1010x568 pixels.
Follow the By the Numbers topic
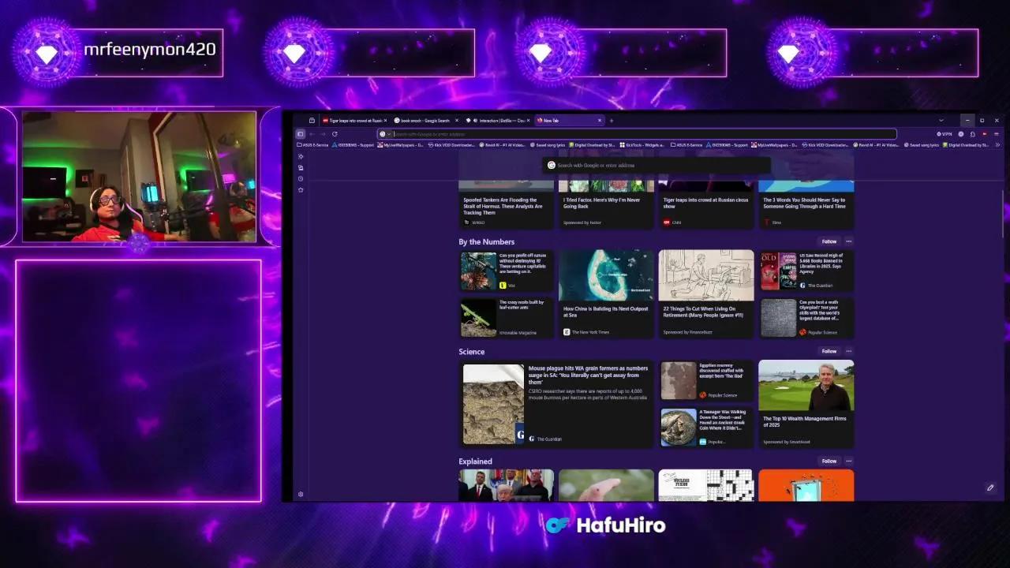[829, 241]
